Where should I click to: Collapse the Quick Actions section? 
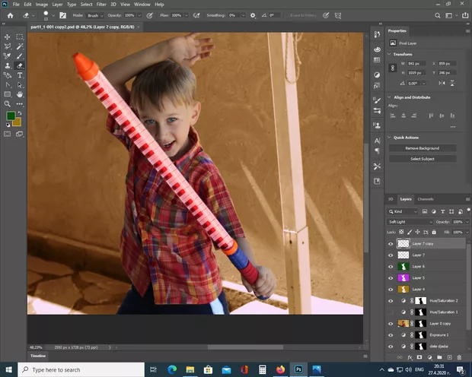click(x=390, y=138)
